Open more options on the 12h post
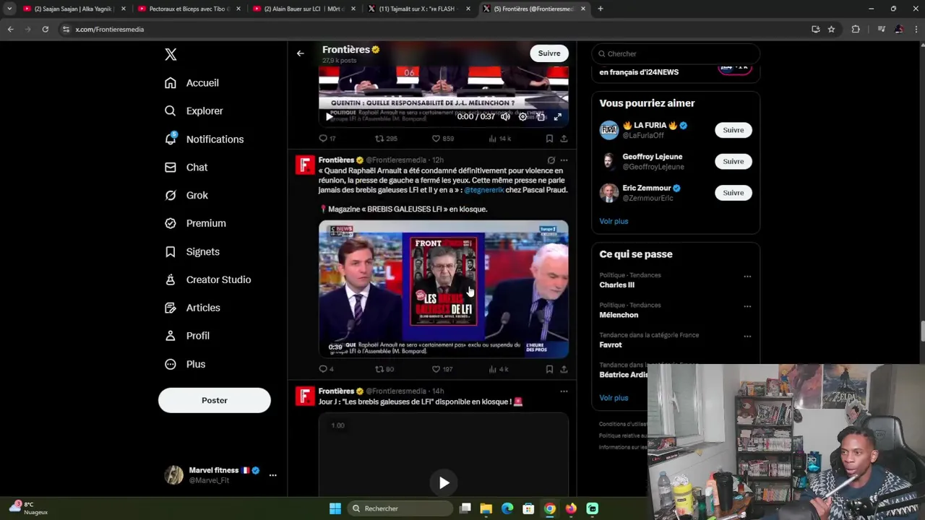This screenshot has width=925, height=520. tap(564, 160)
